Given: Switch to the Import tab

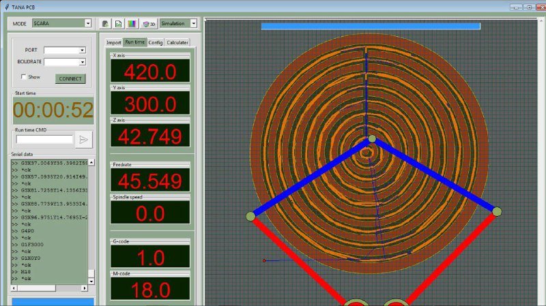Looking at the screenshot, I should tap(113, 42).
